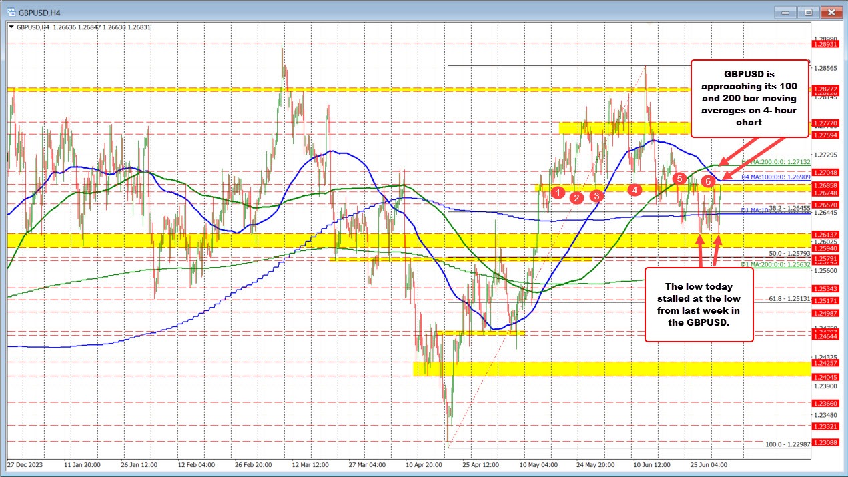Select red circle marker 5 on the chart
848x477 pixels.
[680, 179]
